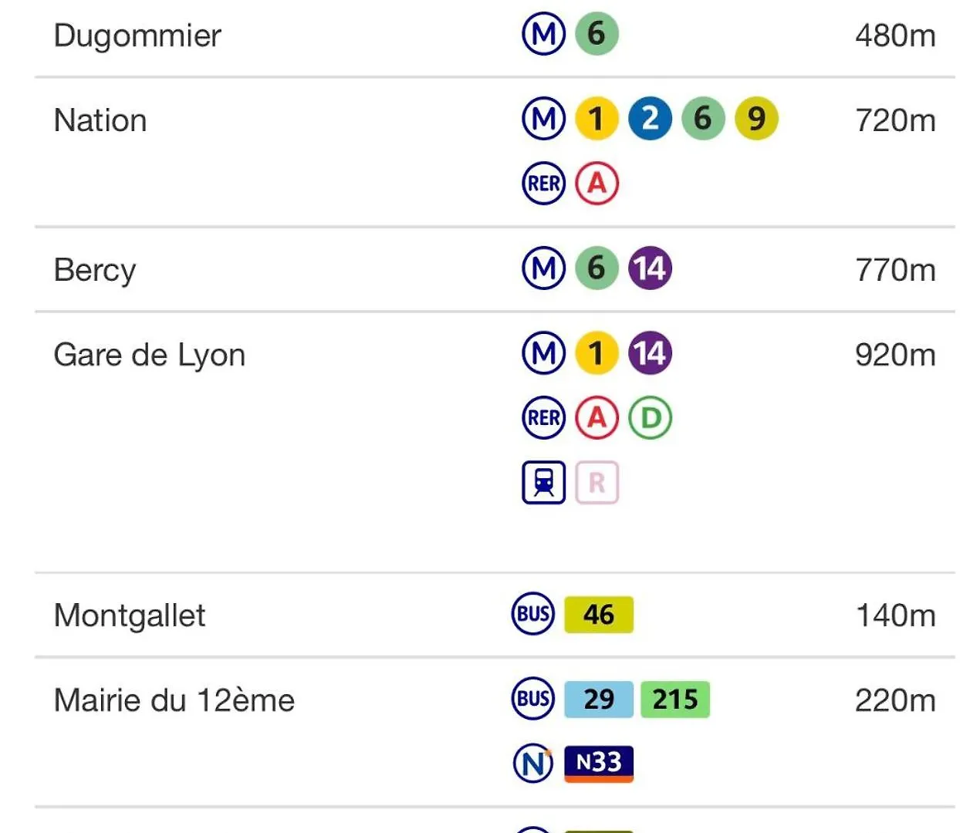980x833 pixels.
Task: Select Metro line 9 badge at Nation
Action: (756, 118)
